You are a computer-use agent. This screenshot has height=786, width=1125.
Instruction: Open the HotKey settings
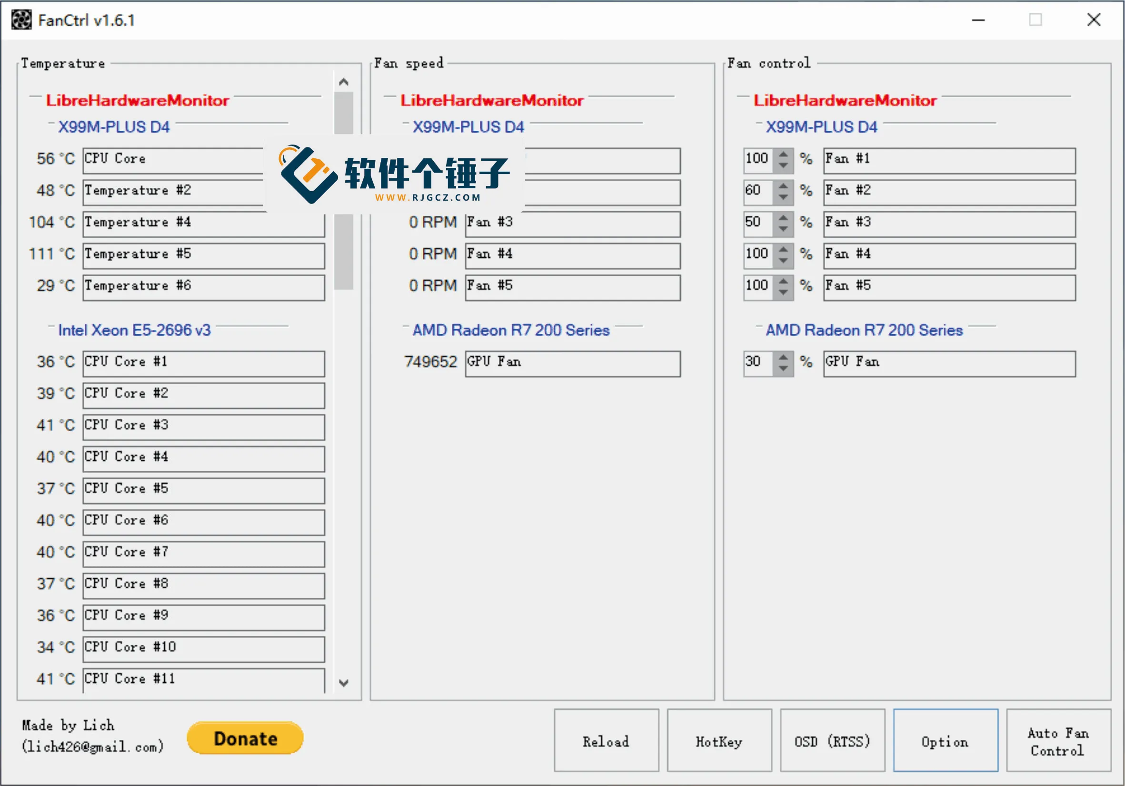[x=719, y=740]
